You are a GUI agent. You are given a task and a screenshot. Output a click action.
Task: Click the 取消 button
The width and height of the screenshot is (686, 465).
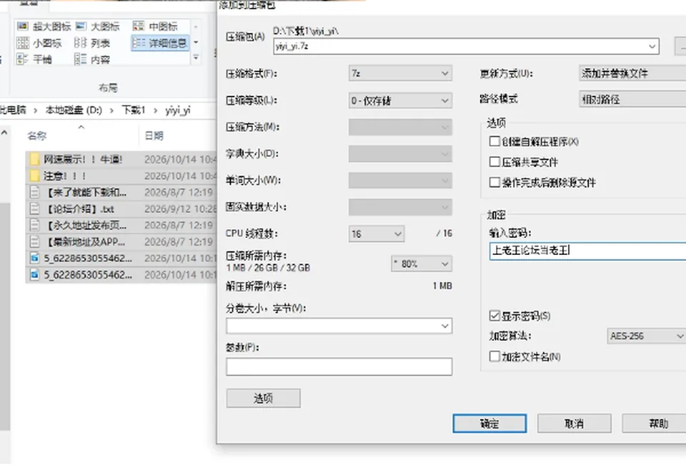coord(574,424)
